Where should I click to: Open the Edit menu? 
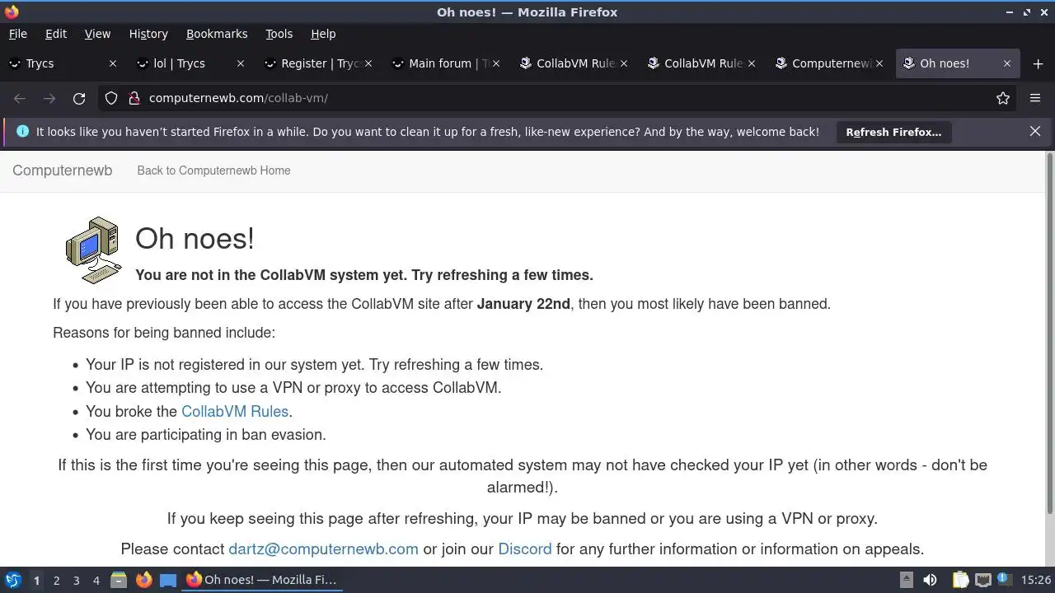pyautogui.click(x=56, y=34)
